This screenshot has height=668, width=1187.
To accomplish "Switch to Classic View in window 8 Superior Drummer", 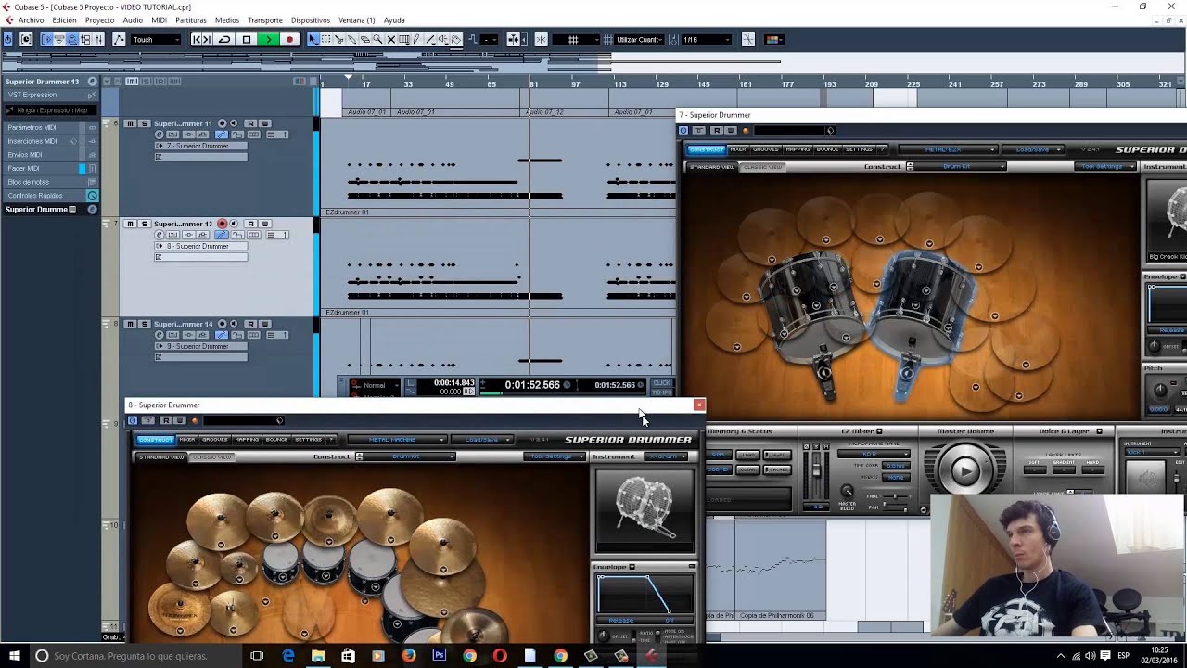I will [212, 457].
